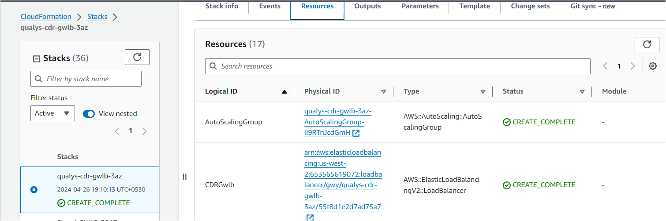Click the Resources (17) heading

pos(235,44)
